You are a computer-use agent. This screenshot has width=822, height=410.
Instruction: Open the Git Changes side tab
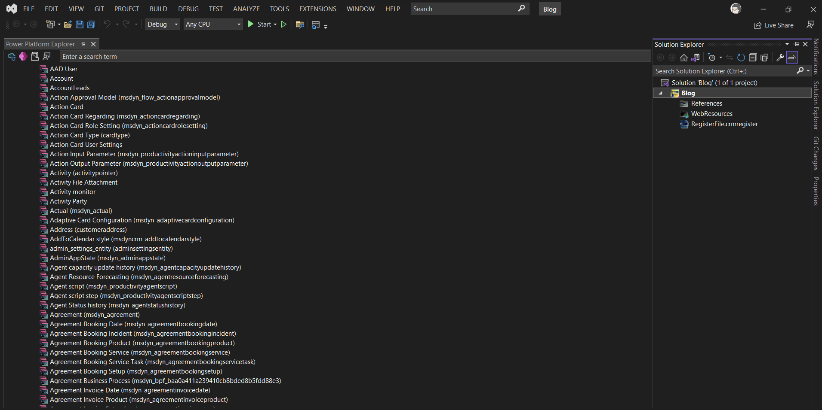pyautogui.click(x=816, y=153)
